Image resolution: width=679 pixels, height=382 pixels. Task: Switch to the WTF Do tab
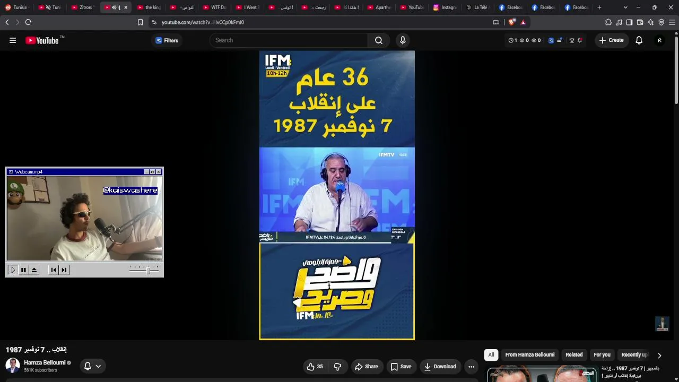pos(214,7)
